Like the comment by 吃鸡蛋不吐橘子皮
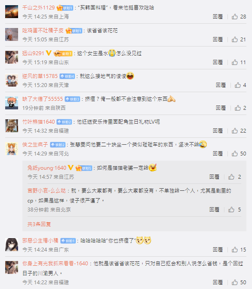Viewport: 252px width, 289px height. tap(235, 40)
